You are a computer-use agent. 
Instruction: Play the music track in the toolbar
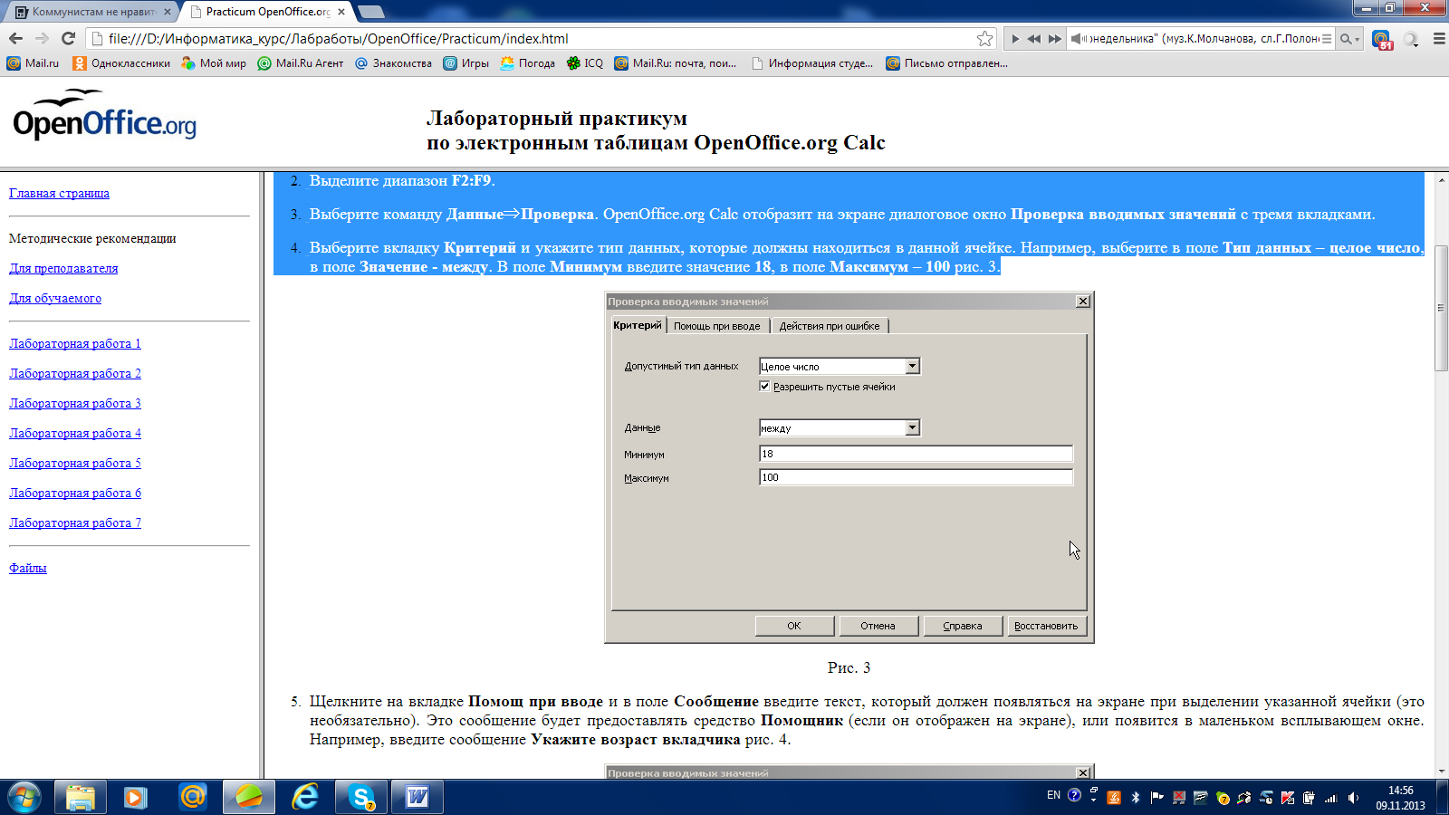pos(1015,39)
